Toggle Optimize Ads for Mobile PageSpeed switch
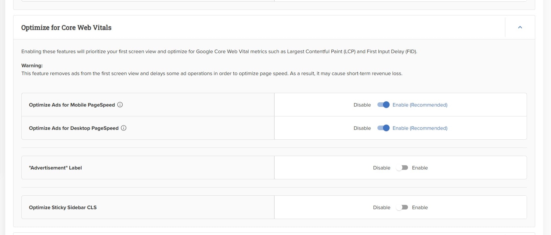551x235 pixels. coord(383,105)
